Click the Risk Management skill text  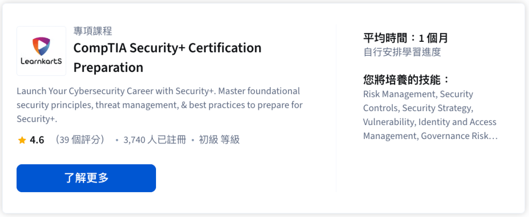tap(399, 95)
